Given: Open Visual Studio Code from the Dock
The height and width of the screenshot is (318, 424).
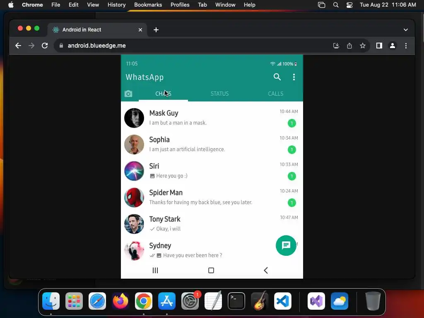Looking at the screenshot, I should 283,301.
